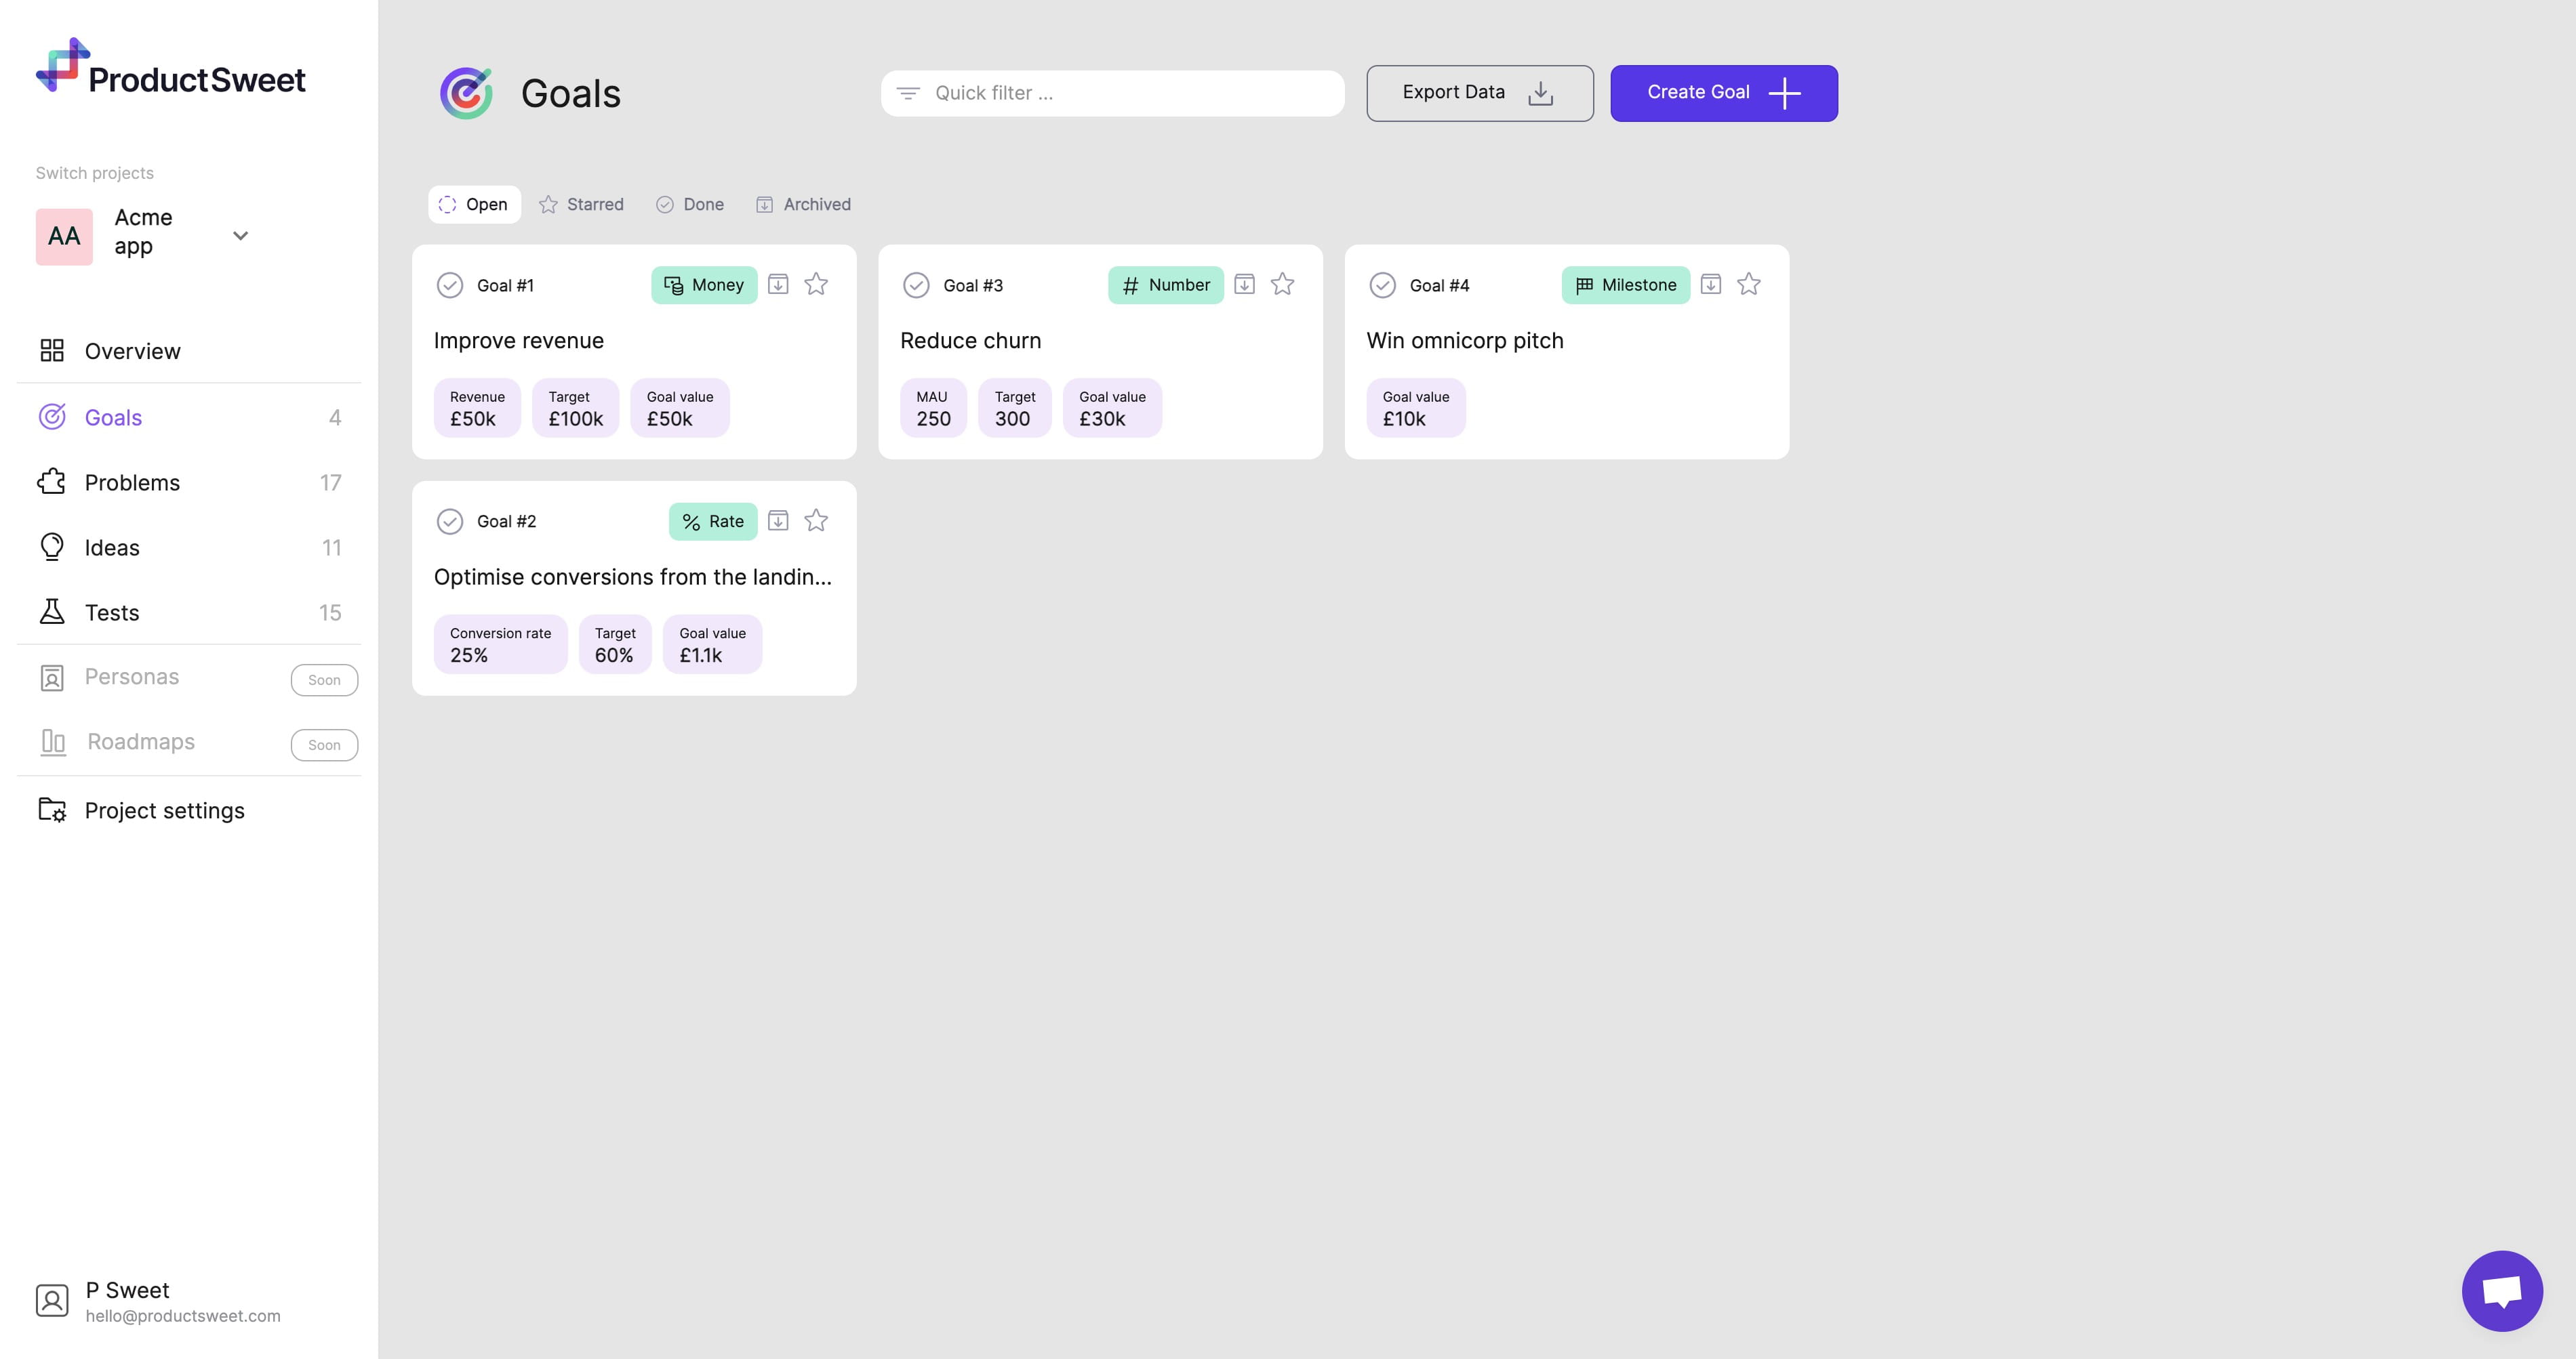Open the Quick filter field's filter icon
Screen dimensions: 2576x1359
[909, 92]
